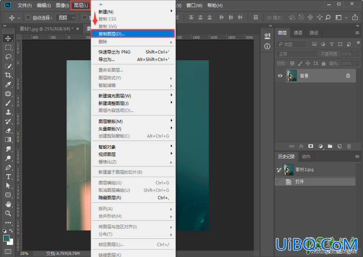Select the Move tool in toolbox

click(x=8, y=38)
